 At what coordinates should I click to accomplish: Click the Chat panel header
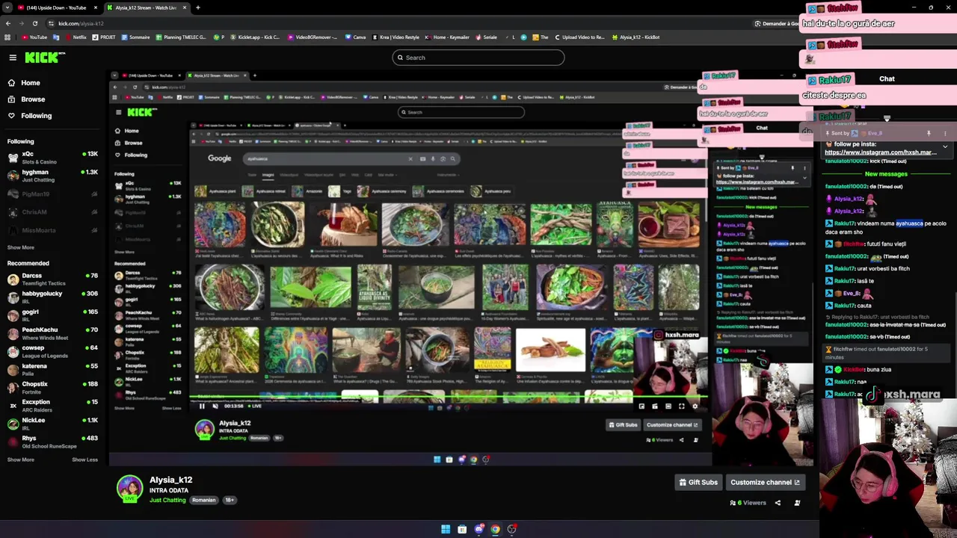tap(887, 78)
